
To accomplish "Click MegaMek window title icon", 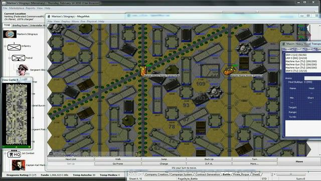I will click(49, 17).
